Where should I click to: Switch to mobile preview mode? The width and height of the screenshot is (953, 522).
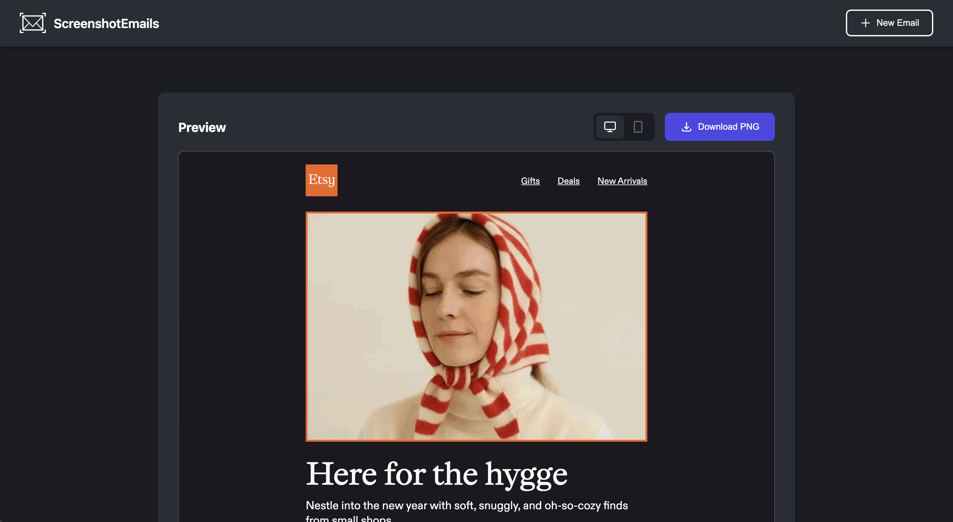[x=638, y=127]
